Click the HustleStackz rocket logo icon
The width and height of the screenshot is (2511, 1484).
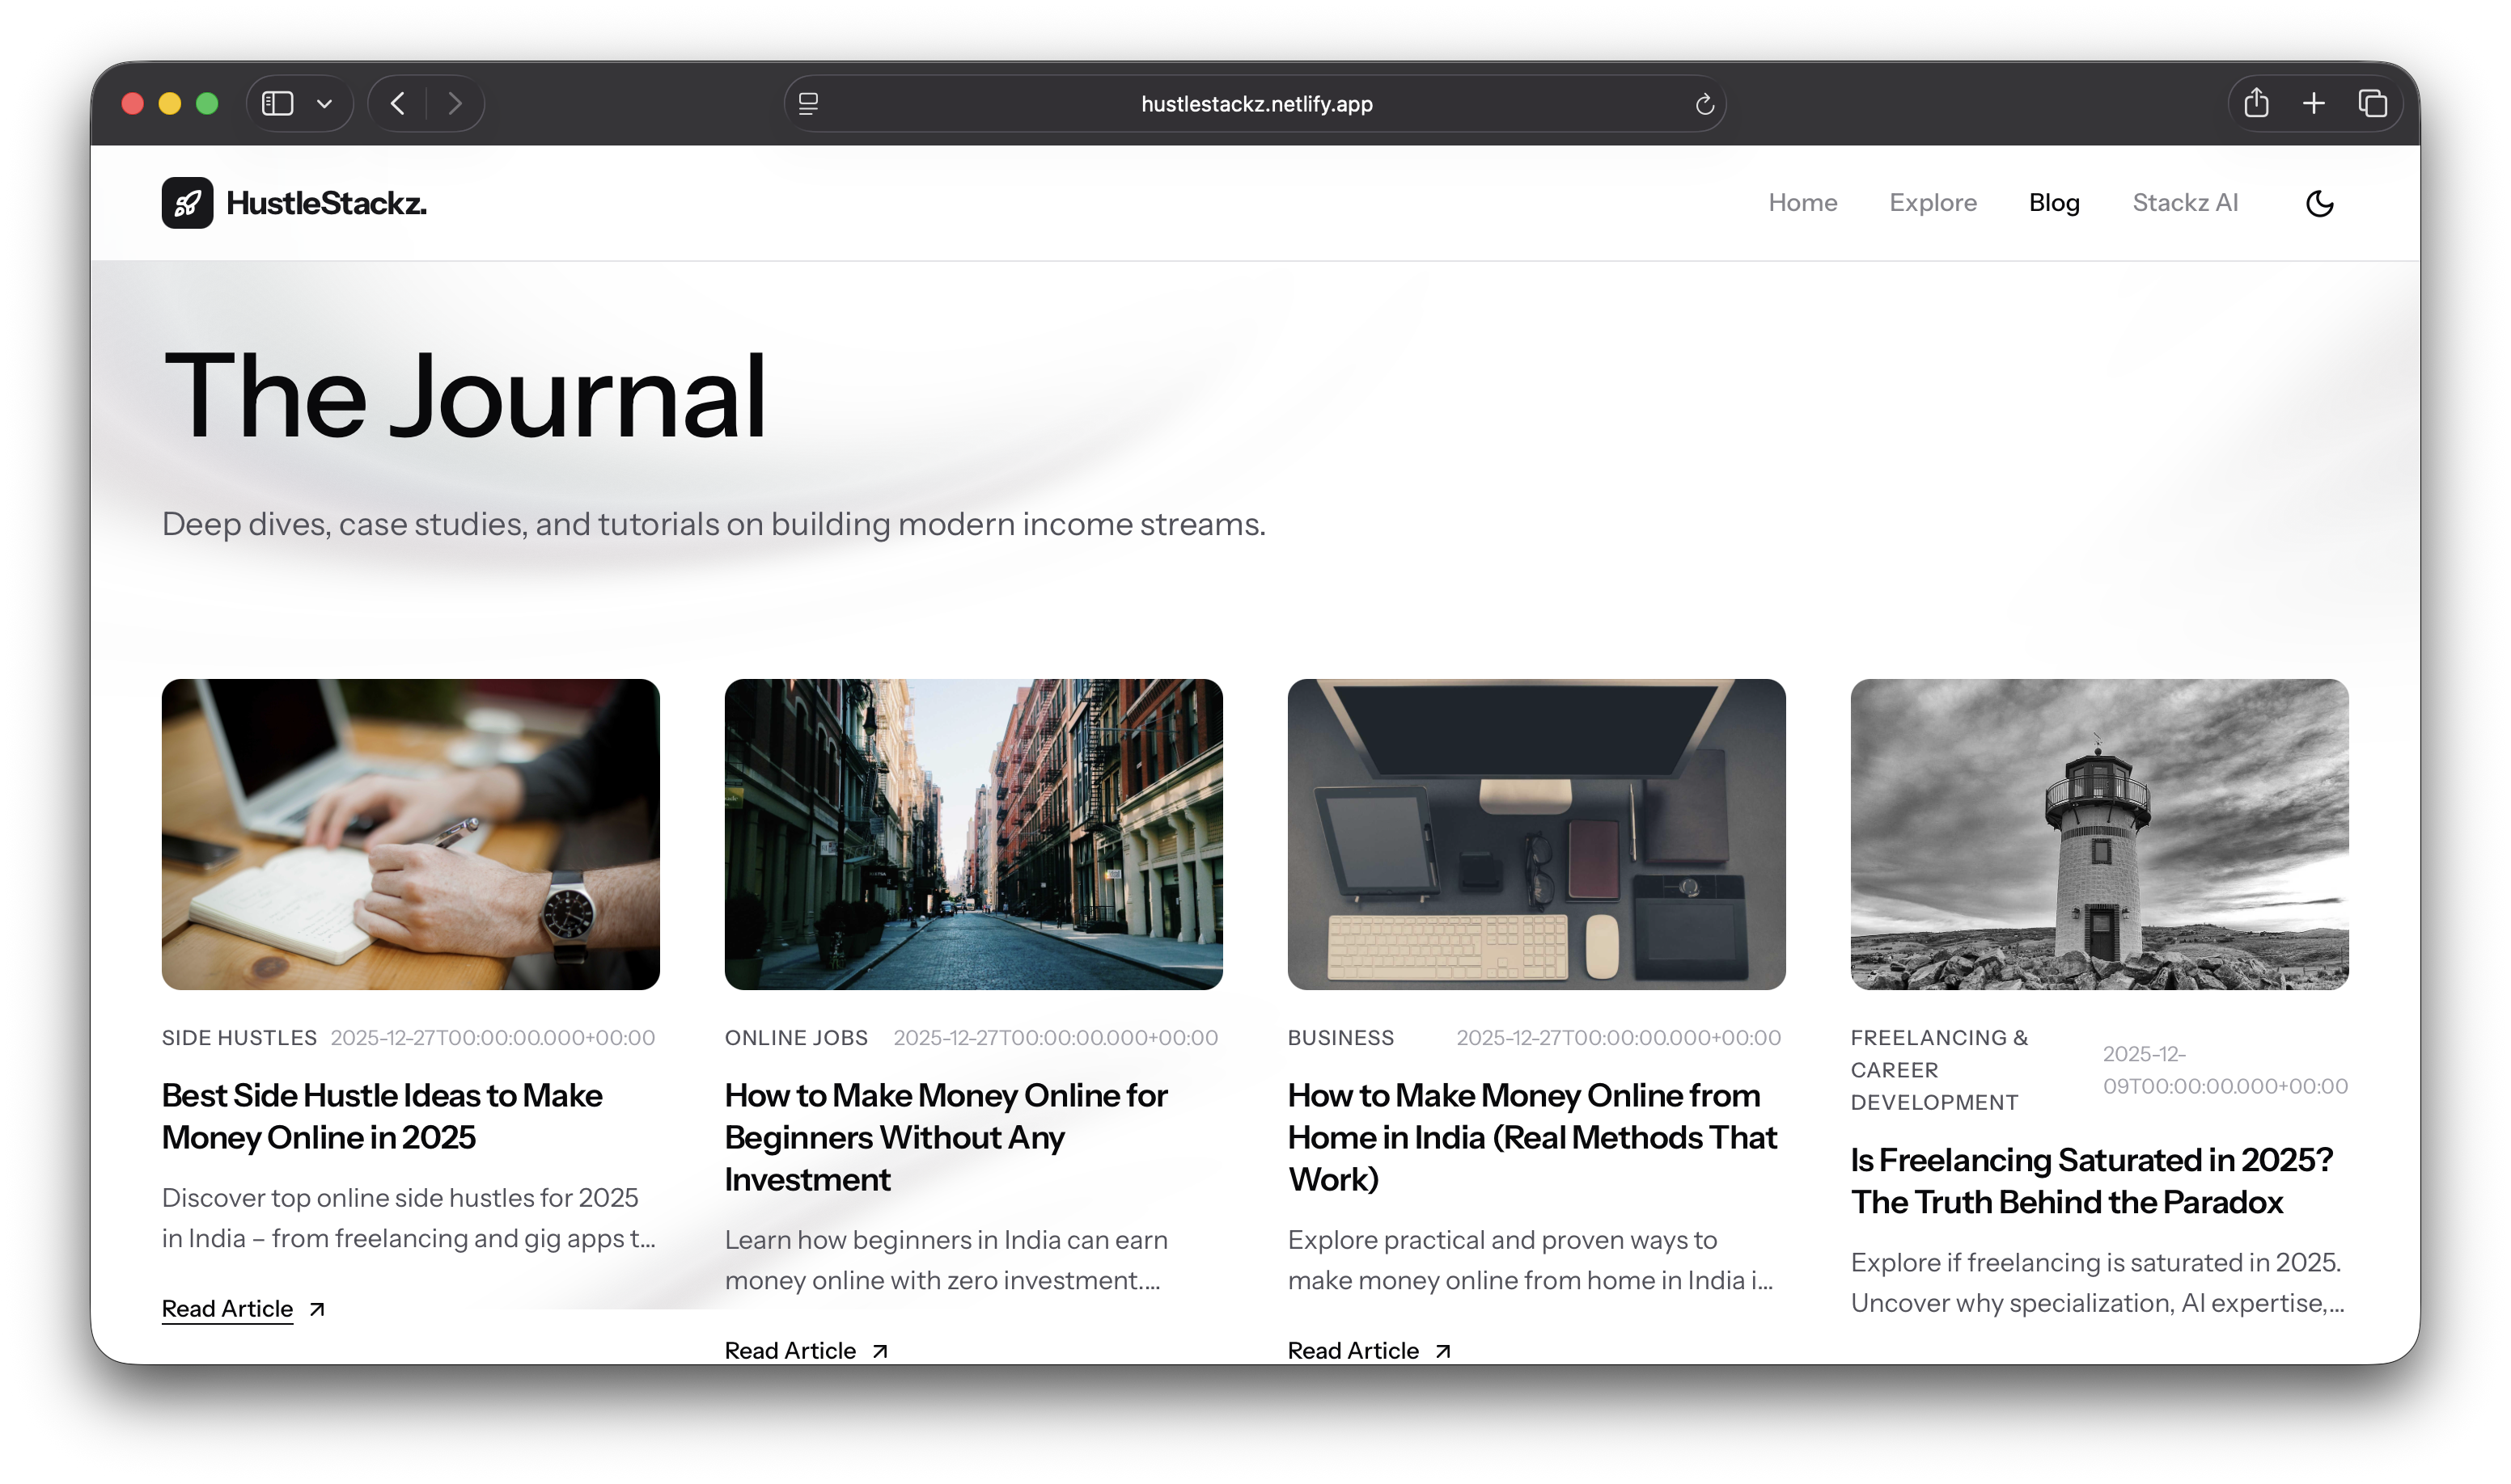(x=187, y=203)
